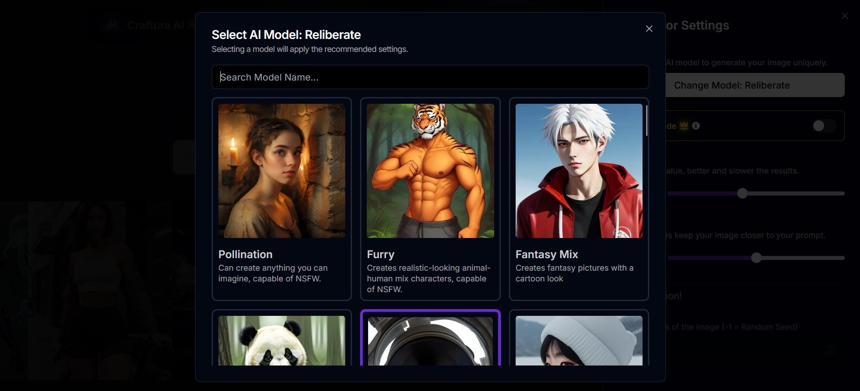The width and height of the screenshot is (860, 391).
Task: Click the highlighted astronaut helmet model card
Action: 430,338
